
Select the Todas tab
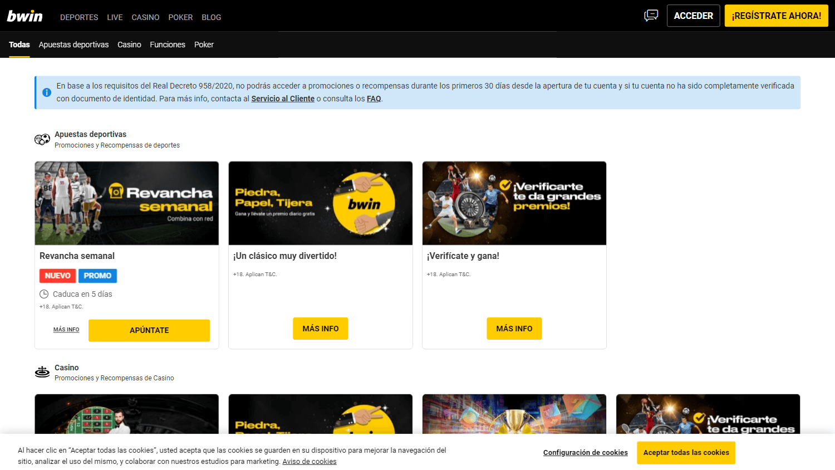coord(19,45)
